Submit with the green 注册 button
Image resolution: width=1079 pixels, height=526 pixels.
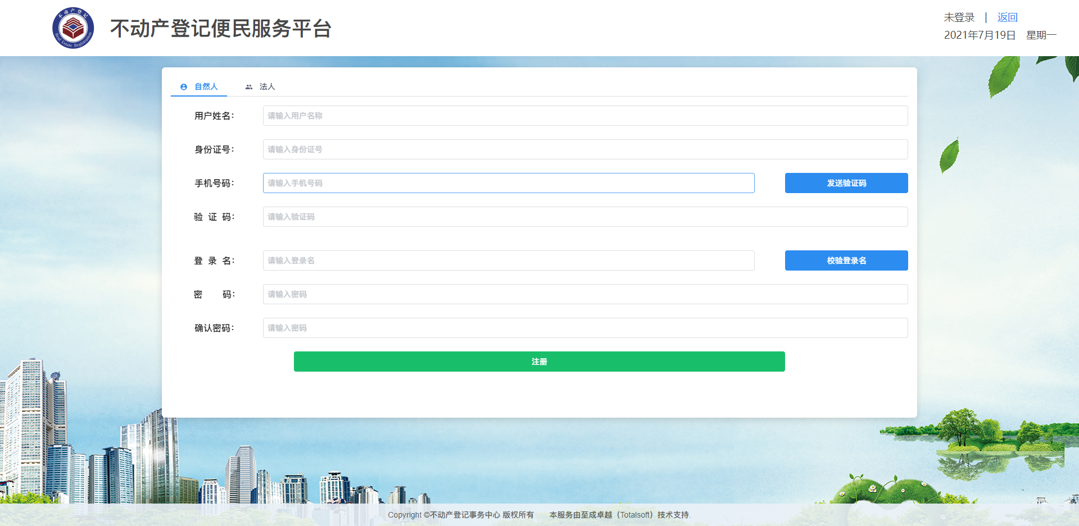coord(539,362)
